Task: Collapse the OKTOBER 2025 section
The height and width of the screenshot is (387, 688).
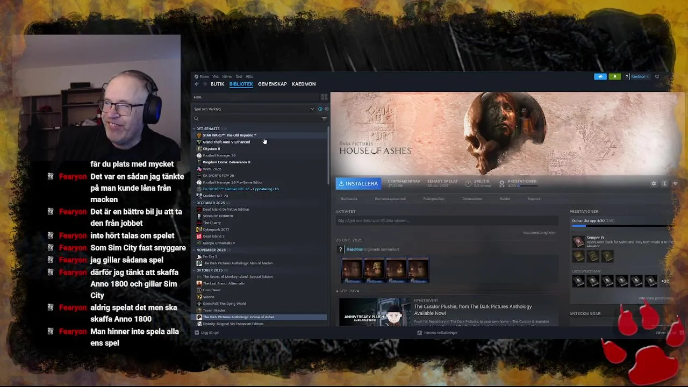Action: point(194,270)
